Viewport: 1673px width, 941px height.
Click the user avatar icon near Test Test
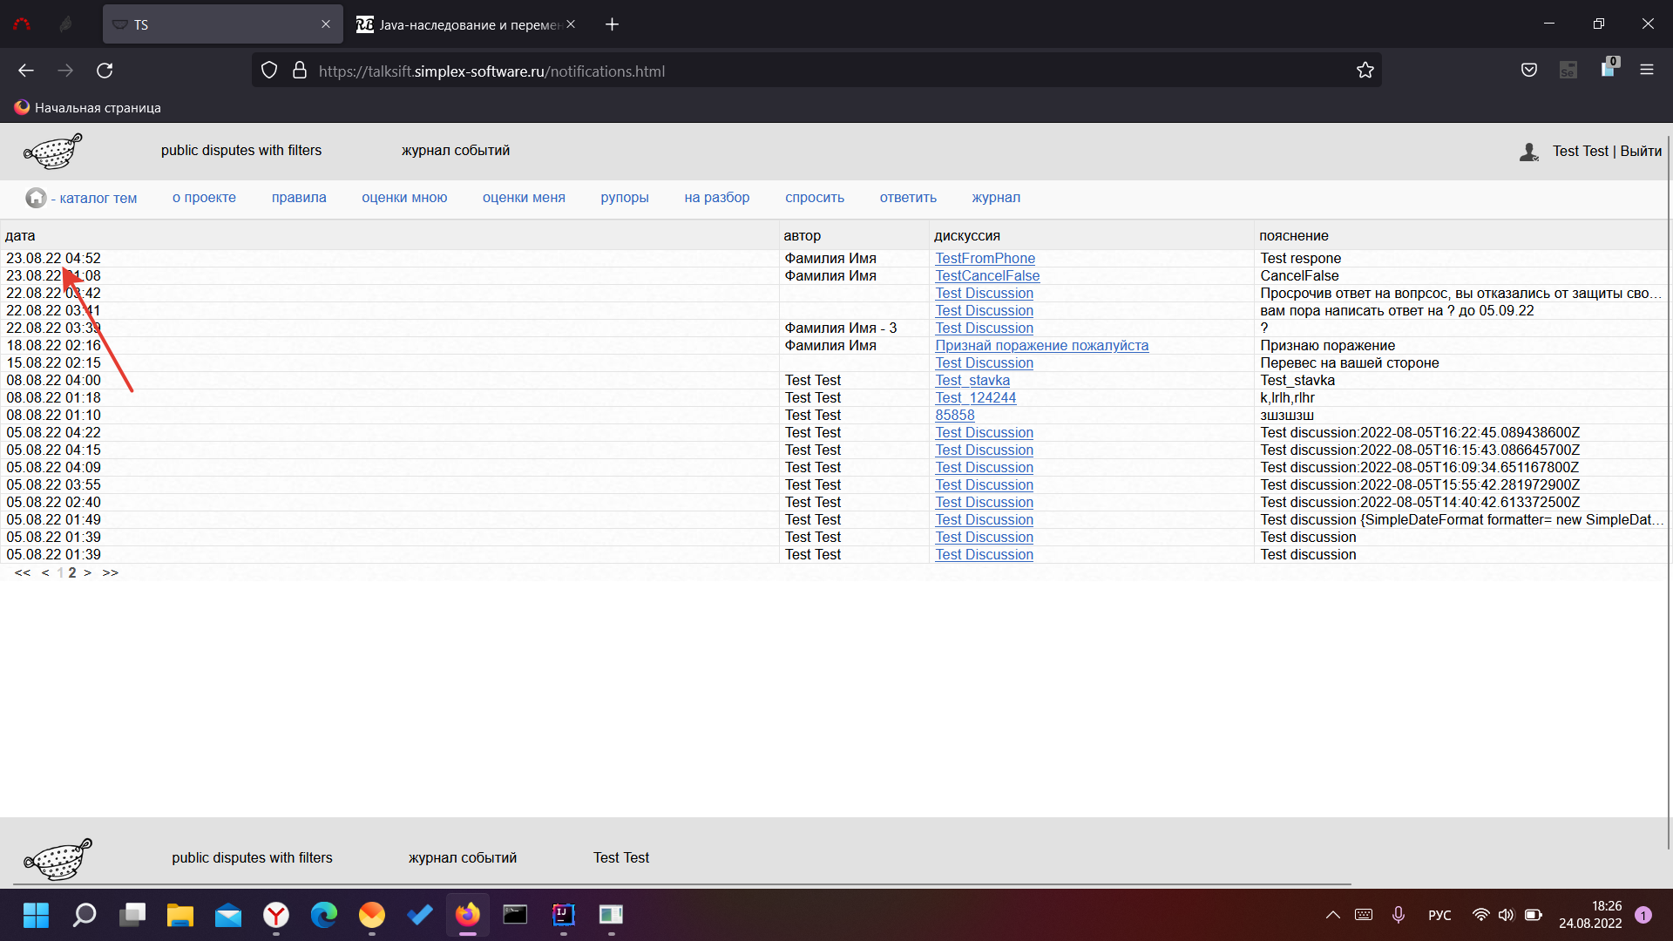(1528, 152)
